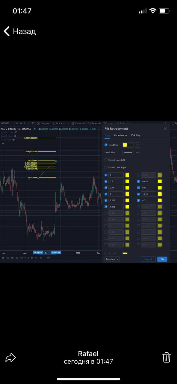The height and width of the screenshot is (384, 177).
Task: Open color swatch for level 6.23
Action: pos(160,200)
